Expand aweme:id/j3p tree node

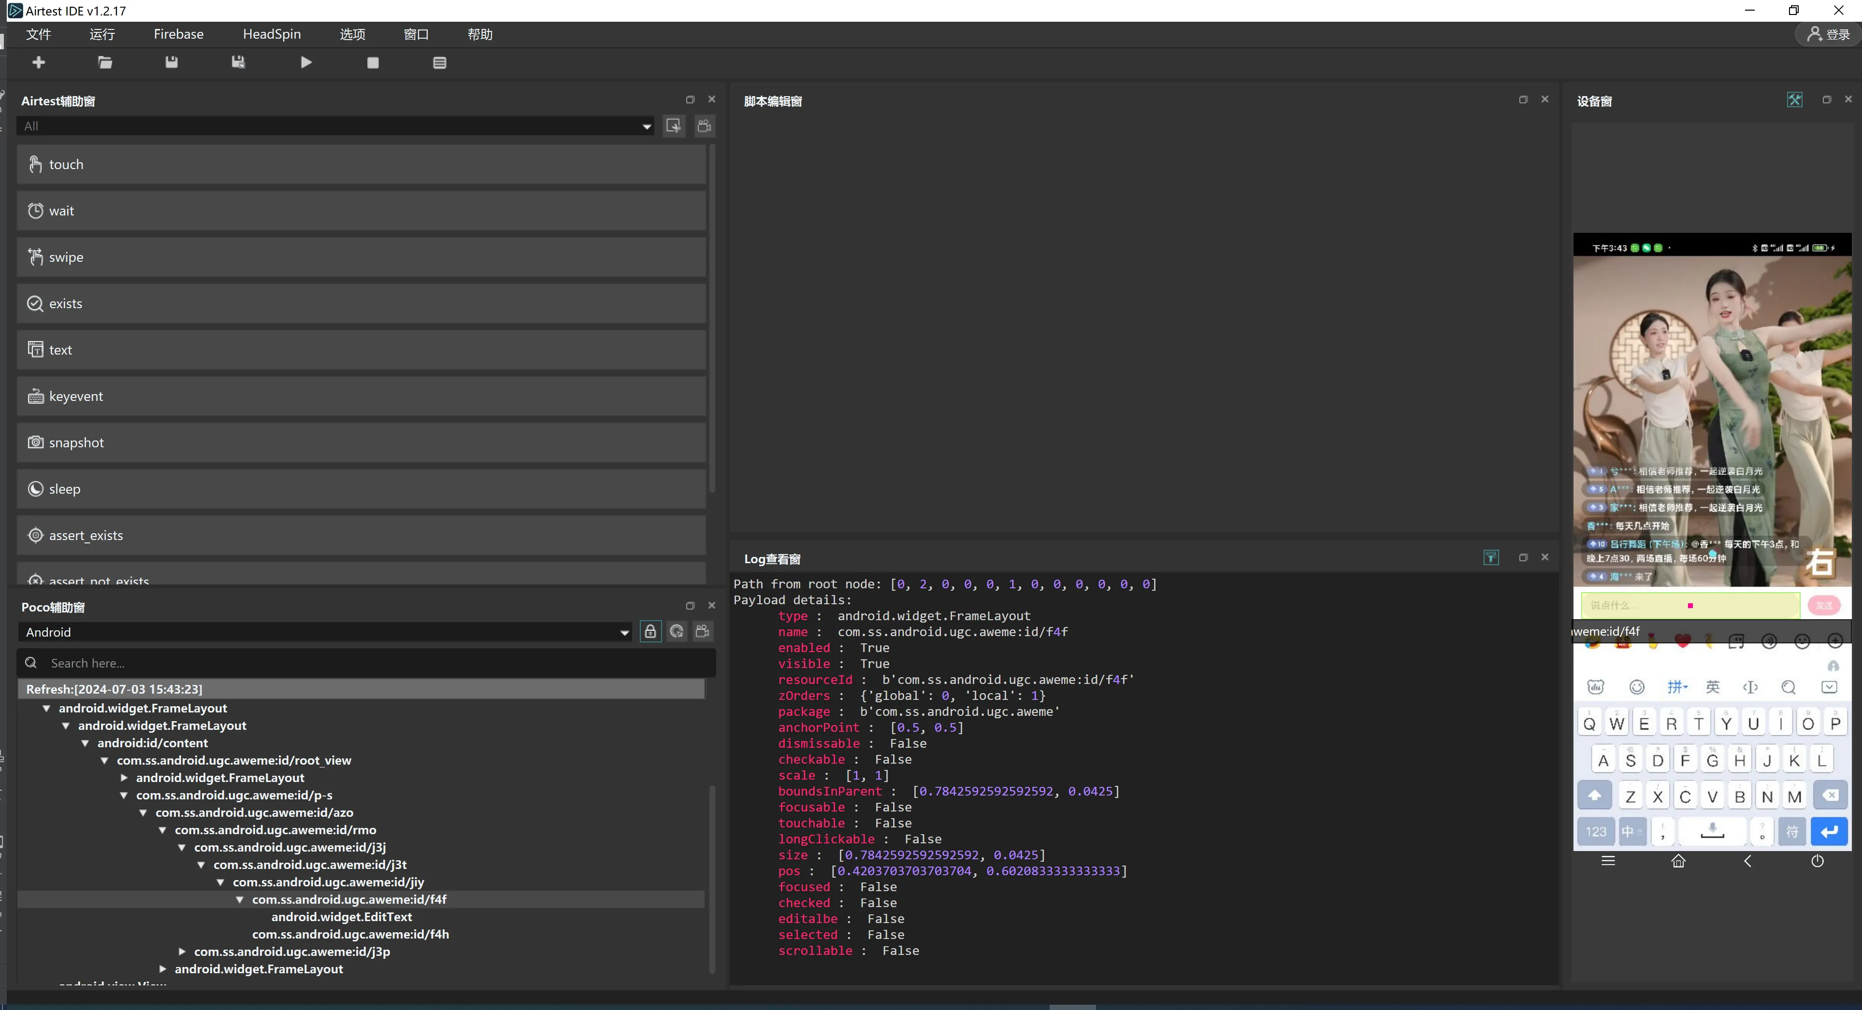click(x=182, y=952)
